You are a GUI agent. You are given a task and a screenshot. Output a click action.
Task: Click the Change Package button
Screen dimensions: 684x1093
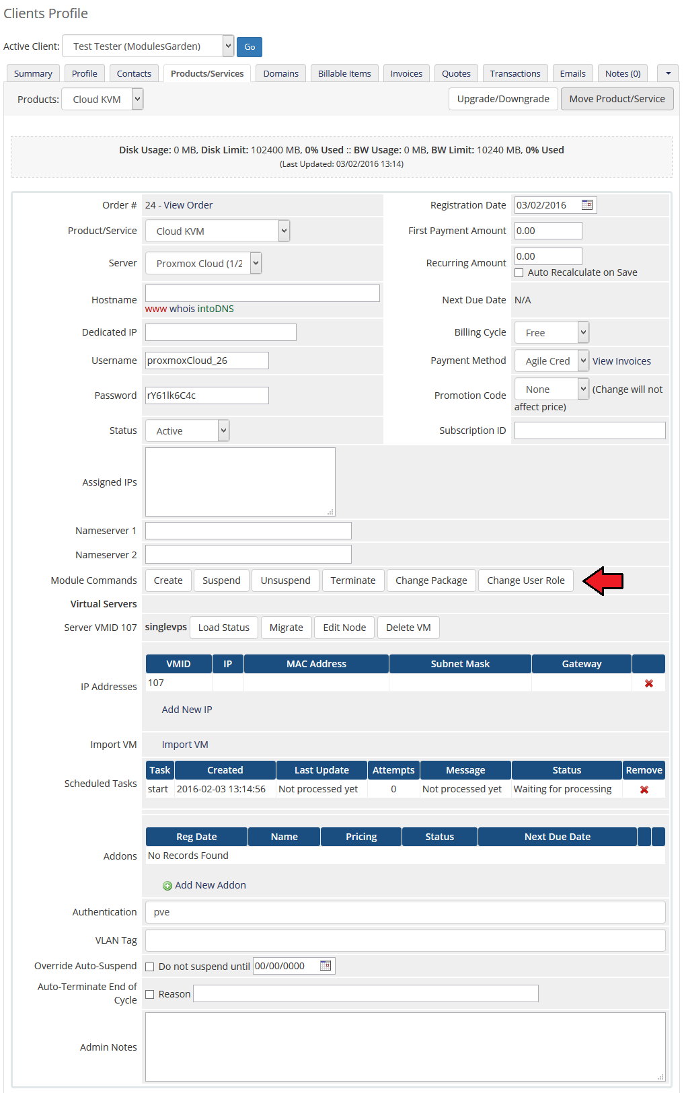point(431,580)
